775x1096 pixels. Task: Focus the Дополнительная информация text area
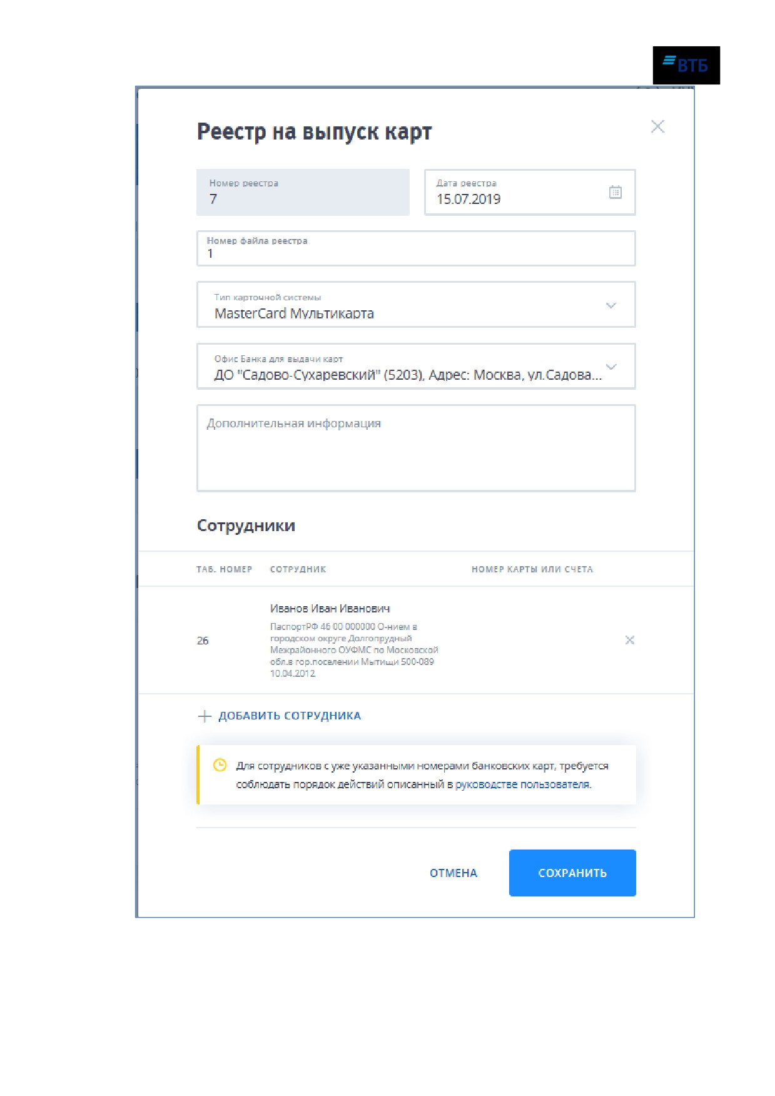point(416,448)
